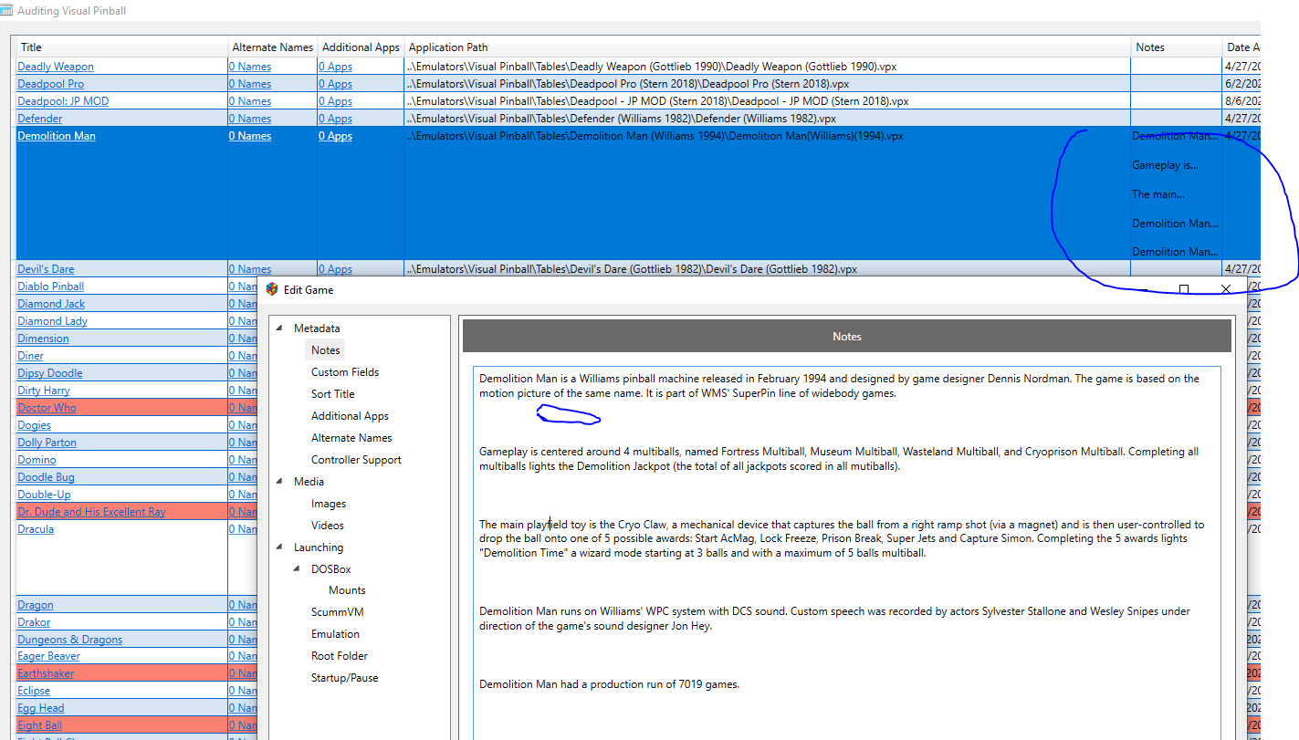The image size is (1299, 740).
Task: Open the Drakor title link
Action: 34,622
